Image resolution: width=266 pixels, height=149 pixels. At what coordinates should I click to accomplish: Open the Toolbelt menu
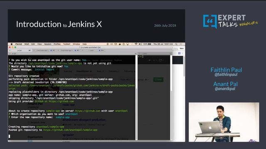tap(66, 44)
